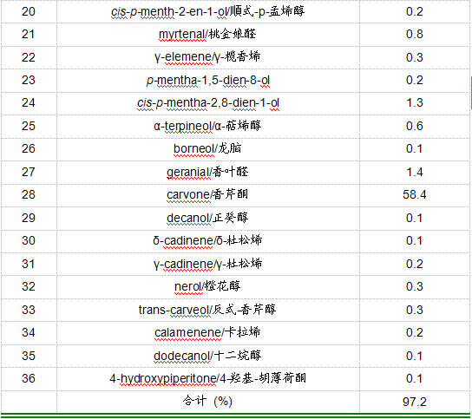The image size is (472, 419).
Task: Click cis-p-mentha-2,8-dien-1-ol cell
Action: coord(208,103)
